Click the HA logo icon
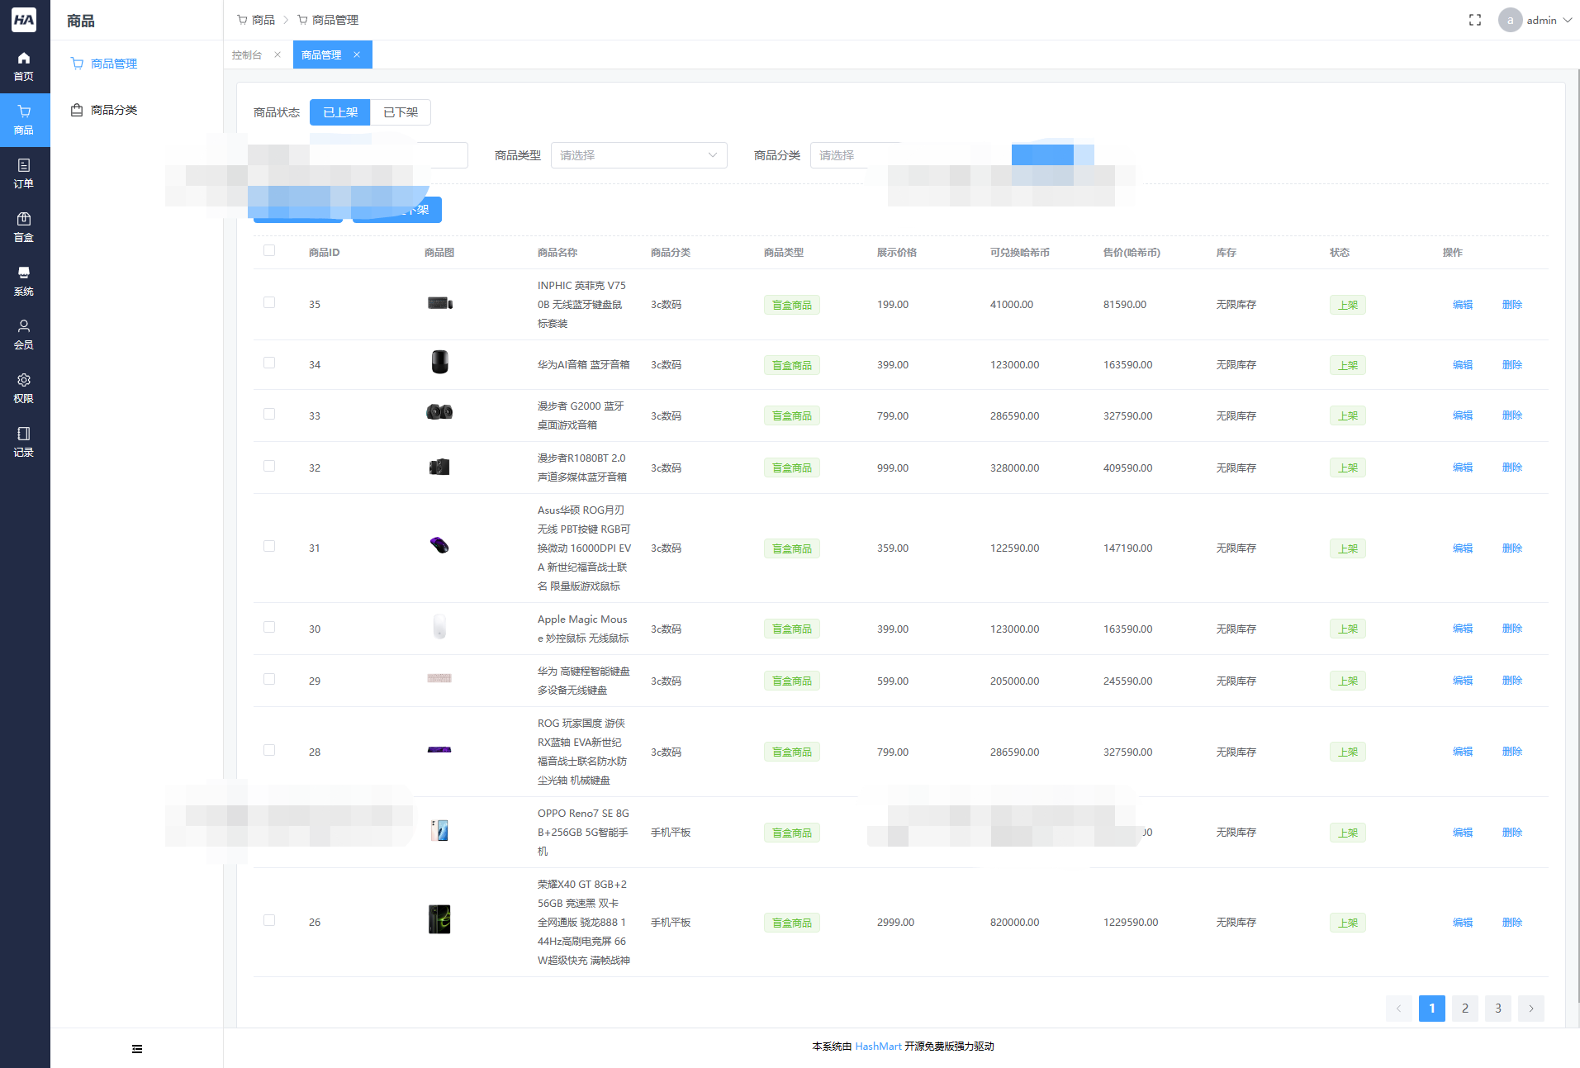This screenshot has height=1068, width=1580. tap(24, 20)
